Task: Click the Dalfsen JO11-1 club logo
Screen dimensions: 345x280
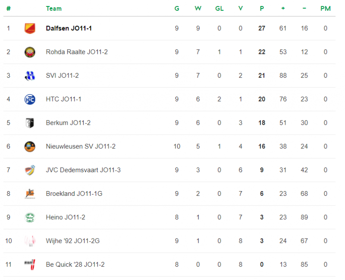Action: pos(30,28)
